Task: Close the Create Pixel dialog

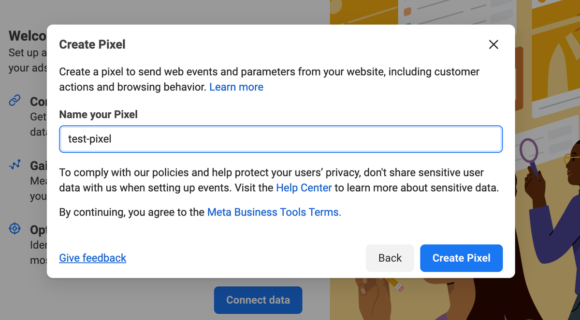Action: point(493,45)
